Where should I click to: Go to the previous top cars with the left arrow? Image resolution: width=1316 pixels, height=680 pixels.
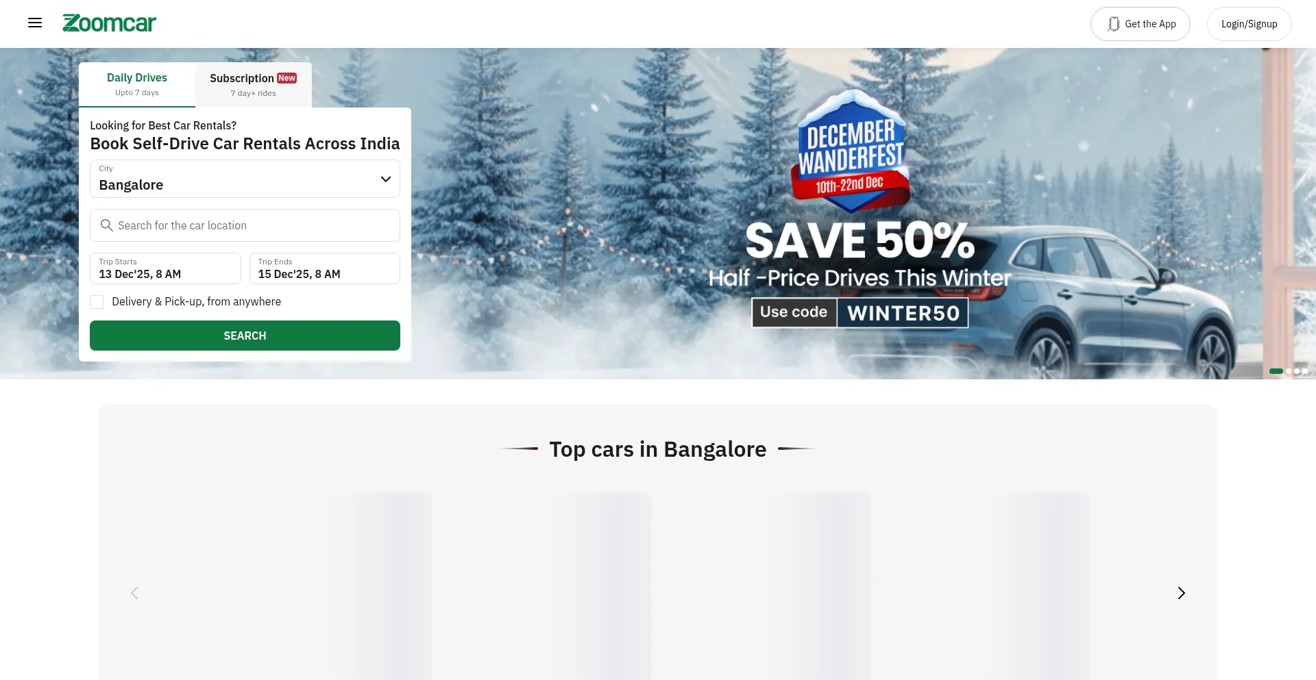click(x=134, y=593)
